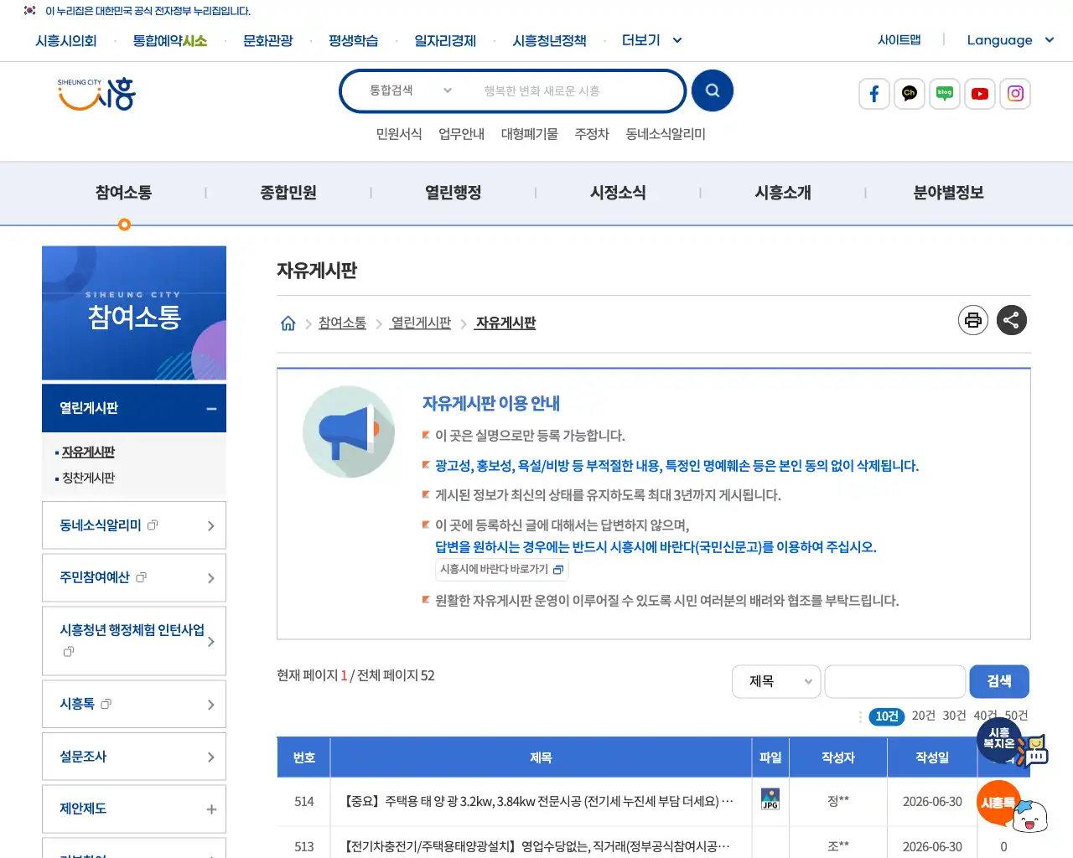
Task: Open the 통합검색 category dropdown
Action: [x=411, y=90]
